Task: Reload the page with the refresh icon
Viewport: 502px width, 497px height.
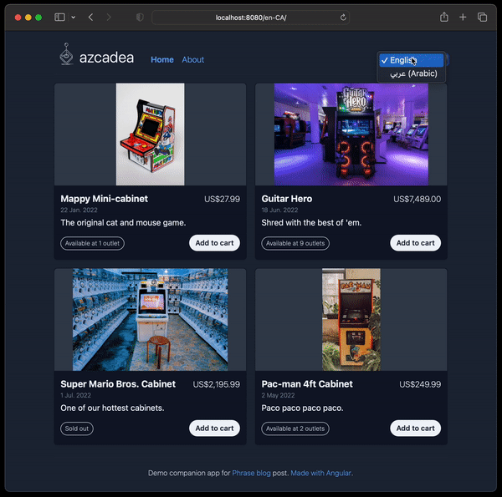Action: point(343,18)
